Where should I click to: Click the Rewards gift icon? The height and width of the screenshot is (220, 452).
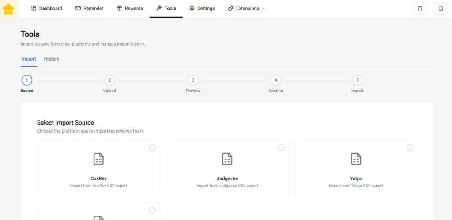tap(120, 8)
